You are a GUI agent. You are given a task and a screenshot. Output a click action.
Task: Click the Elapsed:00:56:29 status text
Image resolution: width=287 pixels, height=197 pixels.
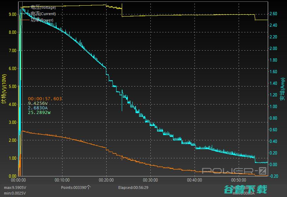point(133,188)
